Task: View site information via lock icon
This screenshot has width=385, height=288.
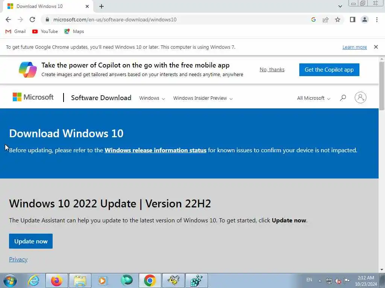Action: click(48, 19)
